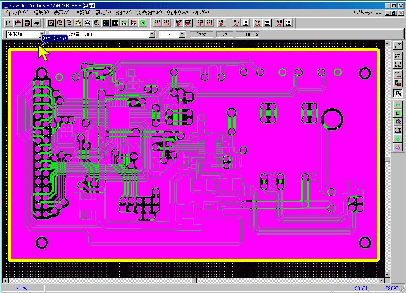406x293 pixels.
Task: Click the grid display toolbar icon
Action: (x=115, y=23)
